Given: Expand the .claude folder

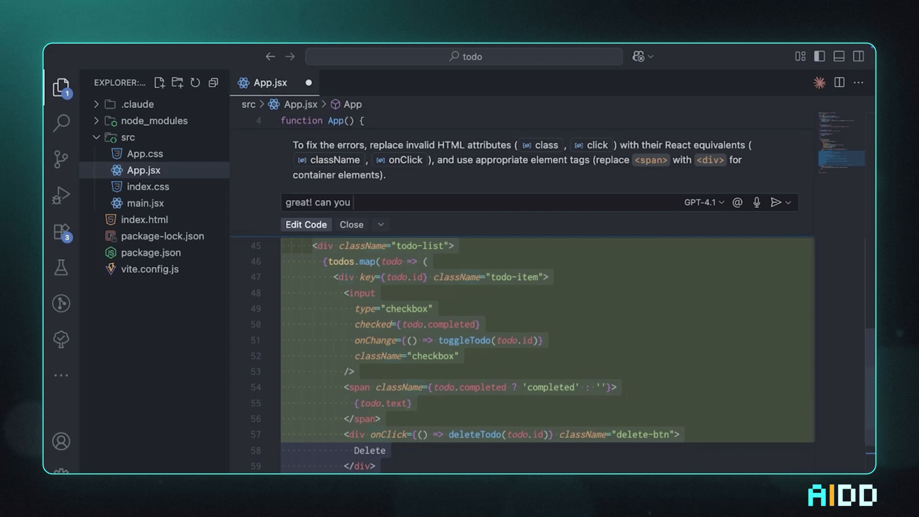Looking at the screenshot, I should pyautogui.click(x=96, y=104).
